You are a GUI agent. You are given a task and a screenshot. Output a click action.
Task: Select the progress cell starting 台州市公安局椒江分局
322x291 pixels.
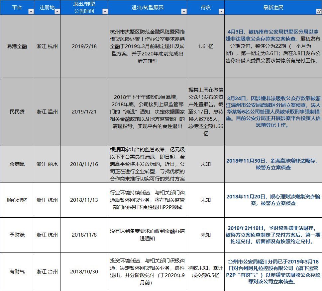tap(273, 272)
